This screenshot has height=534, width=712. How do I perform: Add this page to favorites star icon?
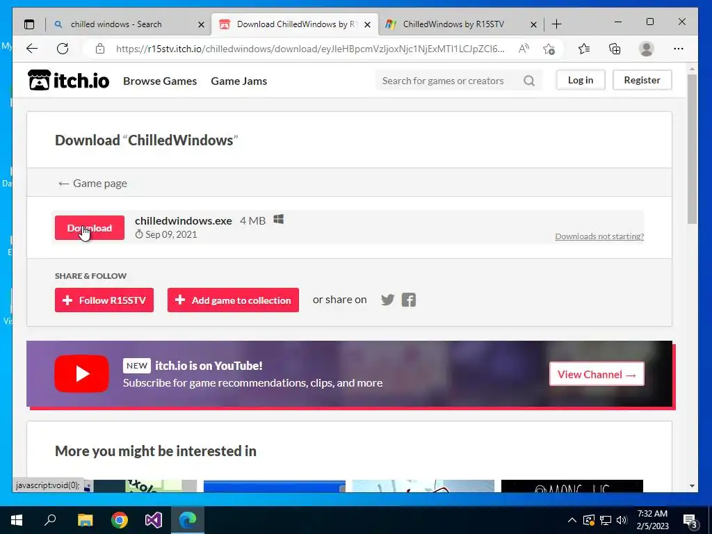pos(549,49)
